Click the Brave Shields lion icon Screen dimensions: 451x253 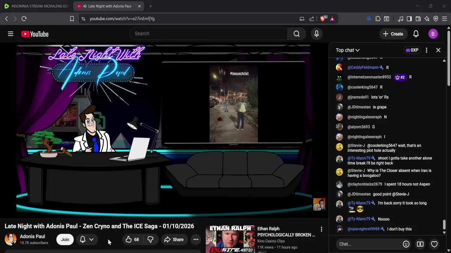323,19
